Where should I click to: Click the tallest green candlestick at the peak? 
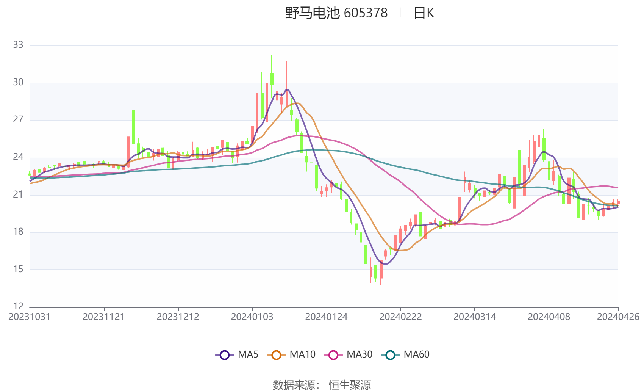tap(272, 78)
